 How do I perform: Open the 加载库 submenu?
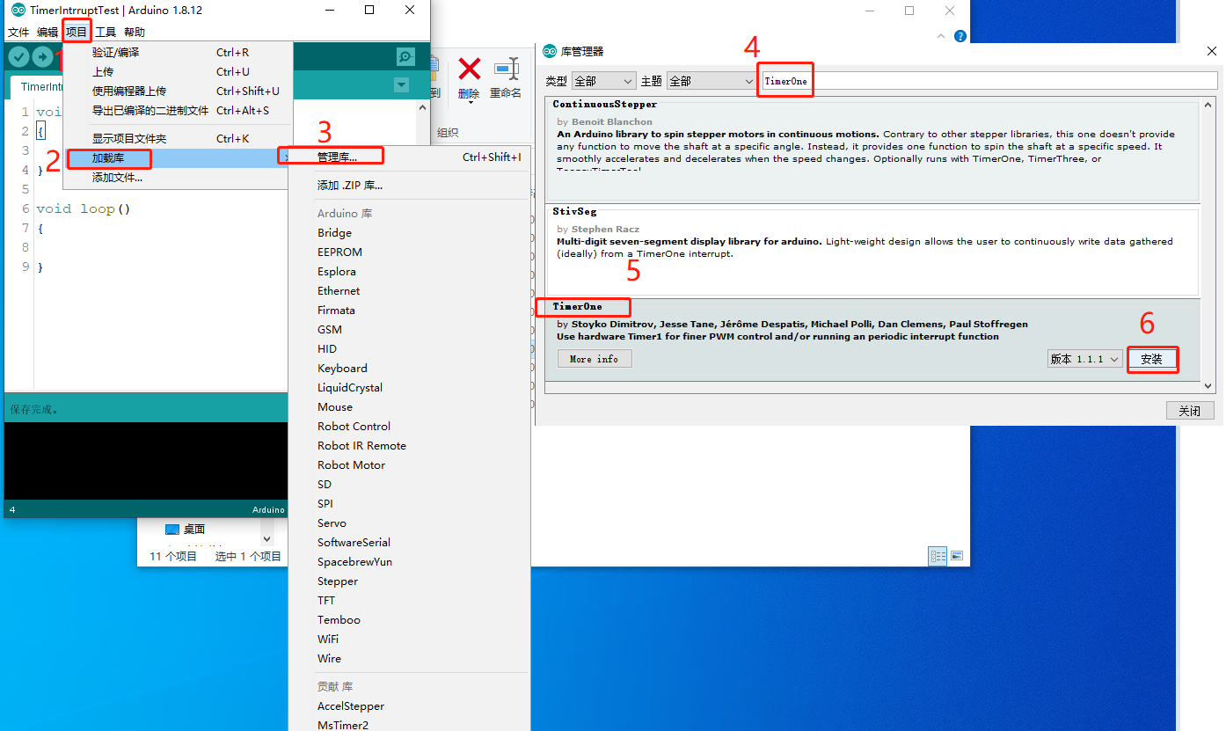click(x=178, y=158)
